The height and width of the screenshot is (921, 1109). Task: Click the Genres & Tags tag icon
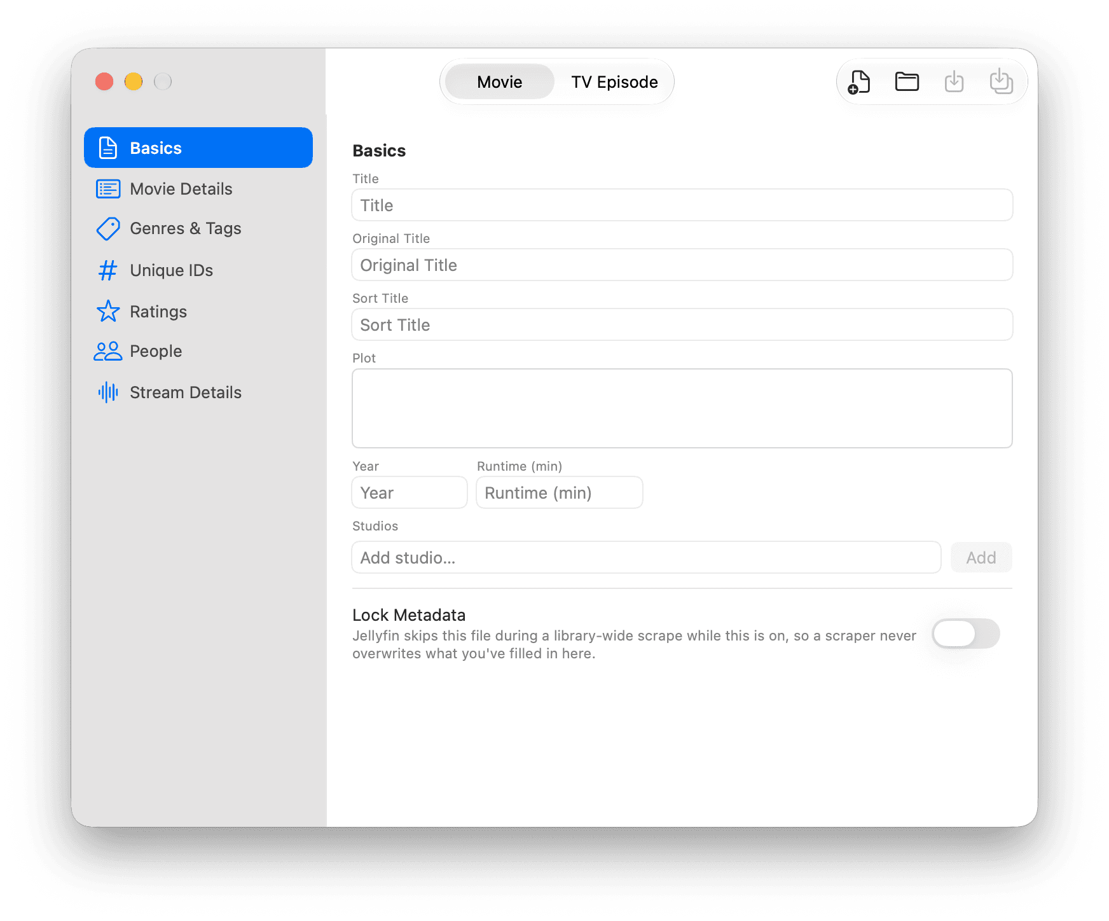[x=108, y=229]
